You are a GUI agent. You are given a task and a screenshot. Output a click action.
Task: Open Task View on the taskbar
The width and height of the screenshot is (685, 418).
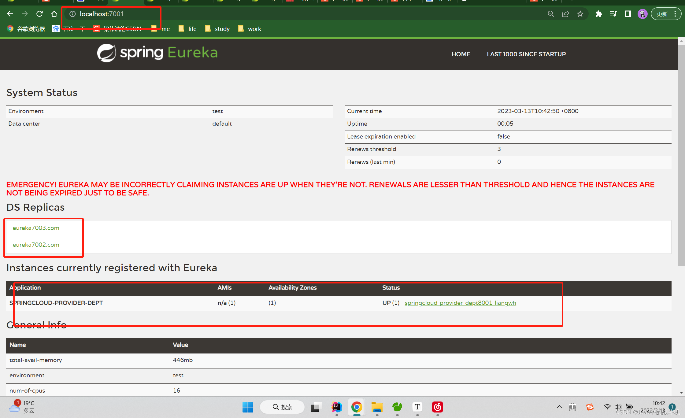(316, 407)
